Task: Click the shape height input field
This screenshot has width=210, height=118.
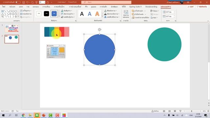Action: tap(169, 12)
